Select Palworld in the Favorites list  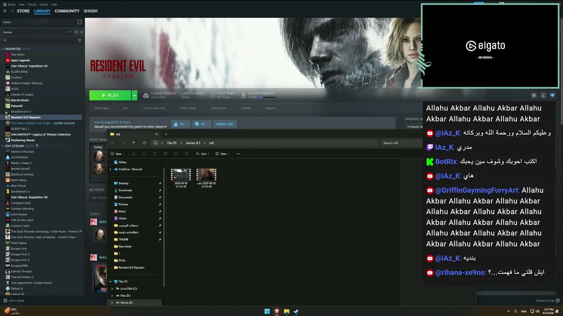pos(17,106)
